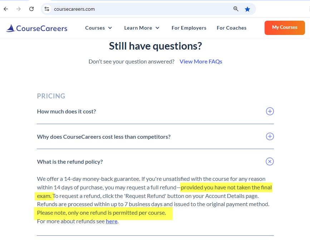
Task: Click the browser back arrow
Action: click(x=6, y=9)
